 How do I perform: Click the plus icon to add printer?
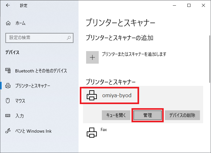92,58
